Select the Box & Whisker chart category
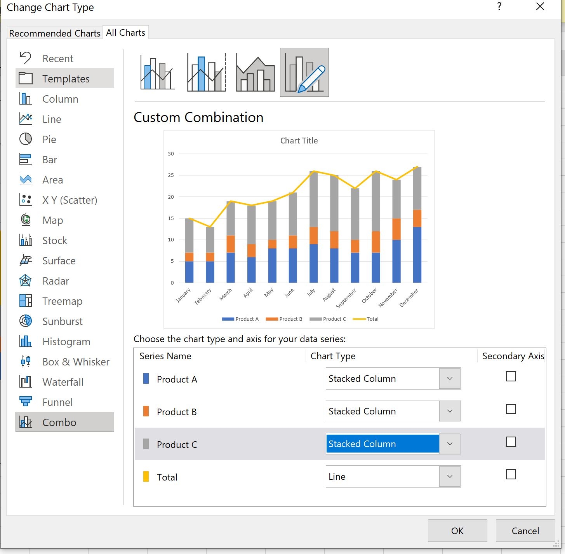 tap(75, 362)
